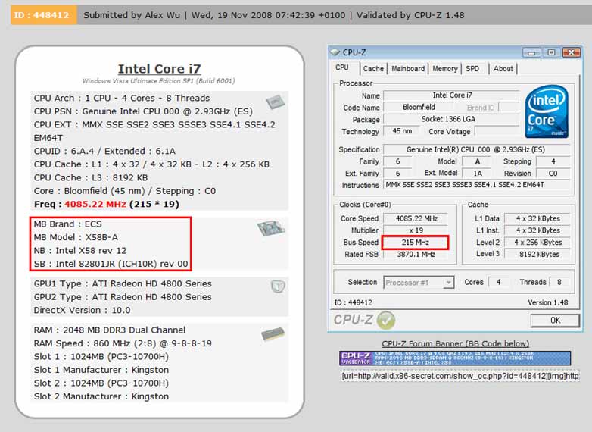Click GPU2 Type ATI Radeon HD 4800 line
The width and height of the screenshot is (592, 432).
(x=123, y=297)
